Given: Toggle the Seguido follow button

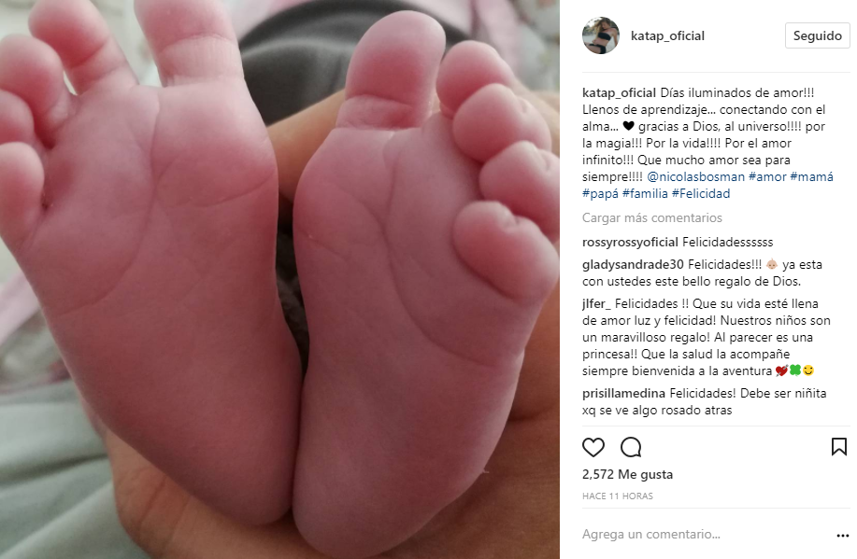Looking at the screenshot, I should click(817, 35).
